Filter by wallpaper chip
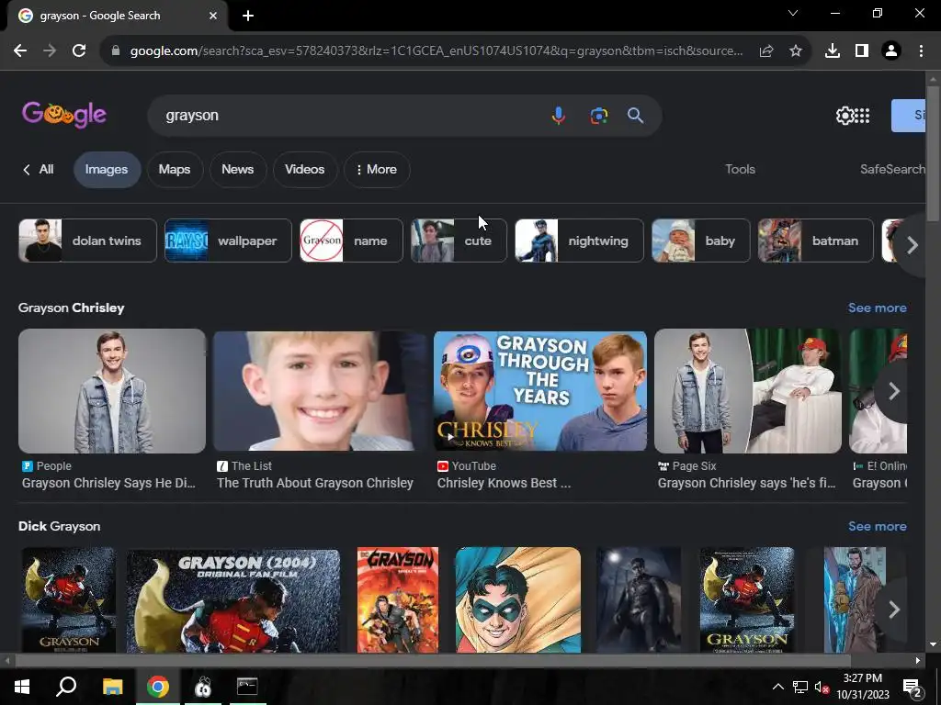941x705 pixels. tap(228, 241)
